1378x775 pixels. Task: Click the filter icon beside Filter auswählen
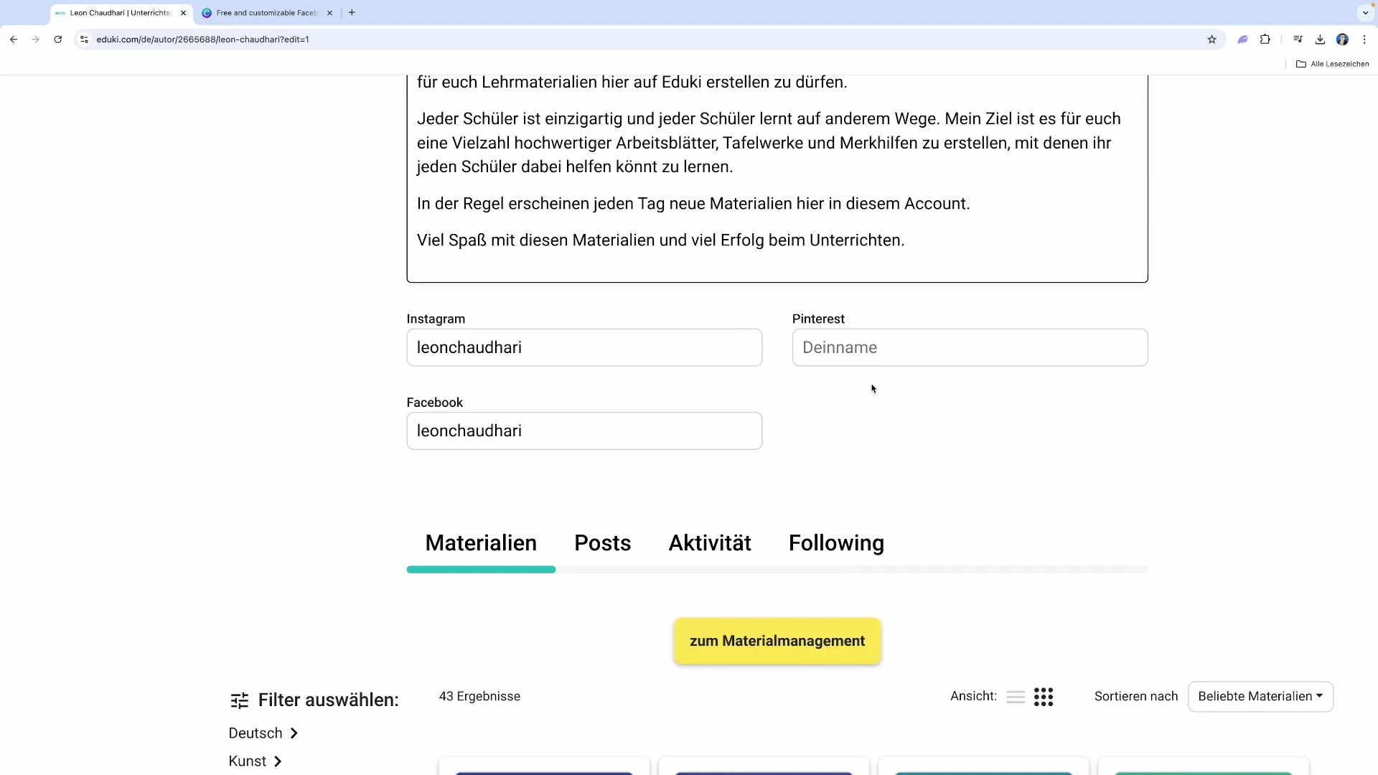(x=238, y=699)
